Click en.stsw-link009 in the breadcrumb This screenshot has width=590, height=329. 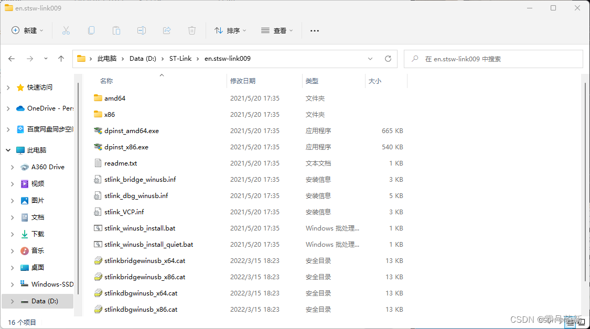pyautogui.click(x=227, y=59)
